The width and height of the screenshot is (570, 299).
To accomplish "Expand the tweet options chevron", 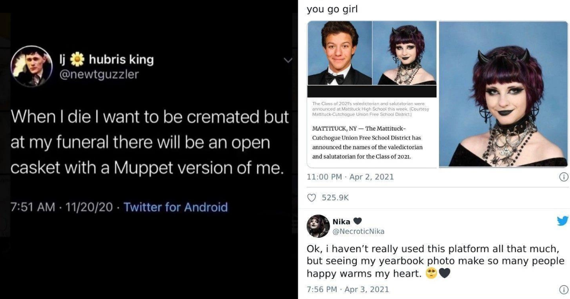I will 287,60.
